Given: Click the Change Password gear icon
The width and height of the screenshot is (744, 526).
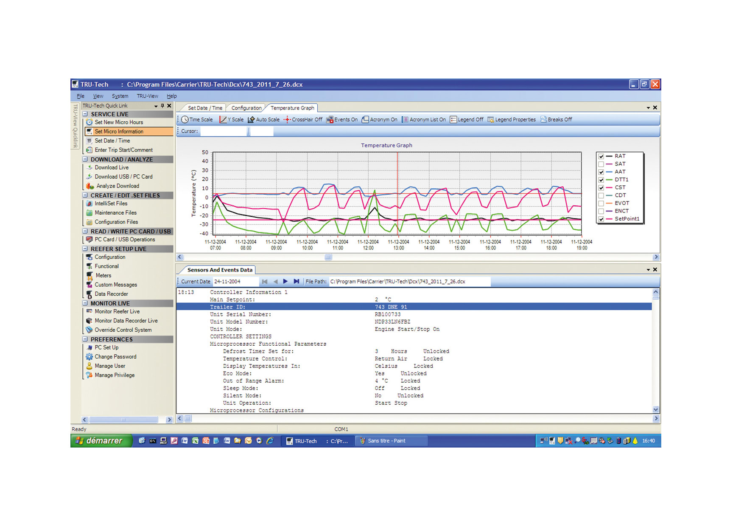Looking at the screenshot, I should [x=90, y=357].
